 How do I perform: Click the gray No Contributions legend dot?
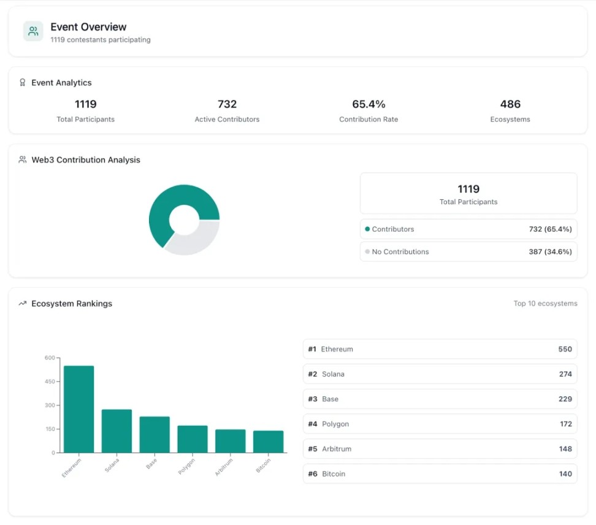click(367, 252)
